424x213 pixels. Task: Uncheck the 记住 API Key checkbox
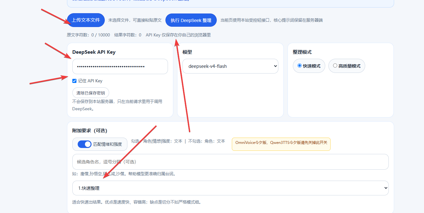point(75,81)
